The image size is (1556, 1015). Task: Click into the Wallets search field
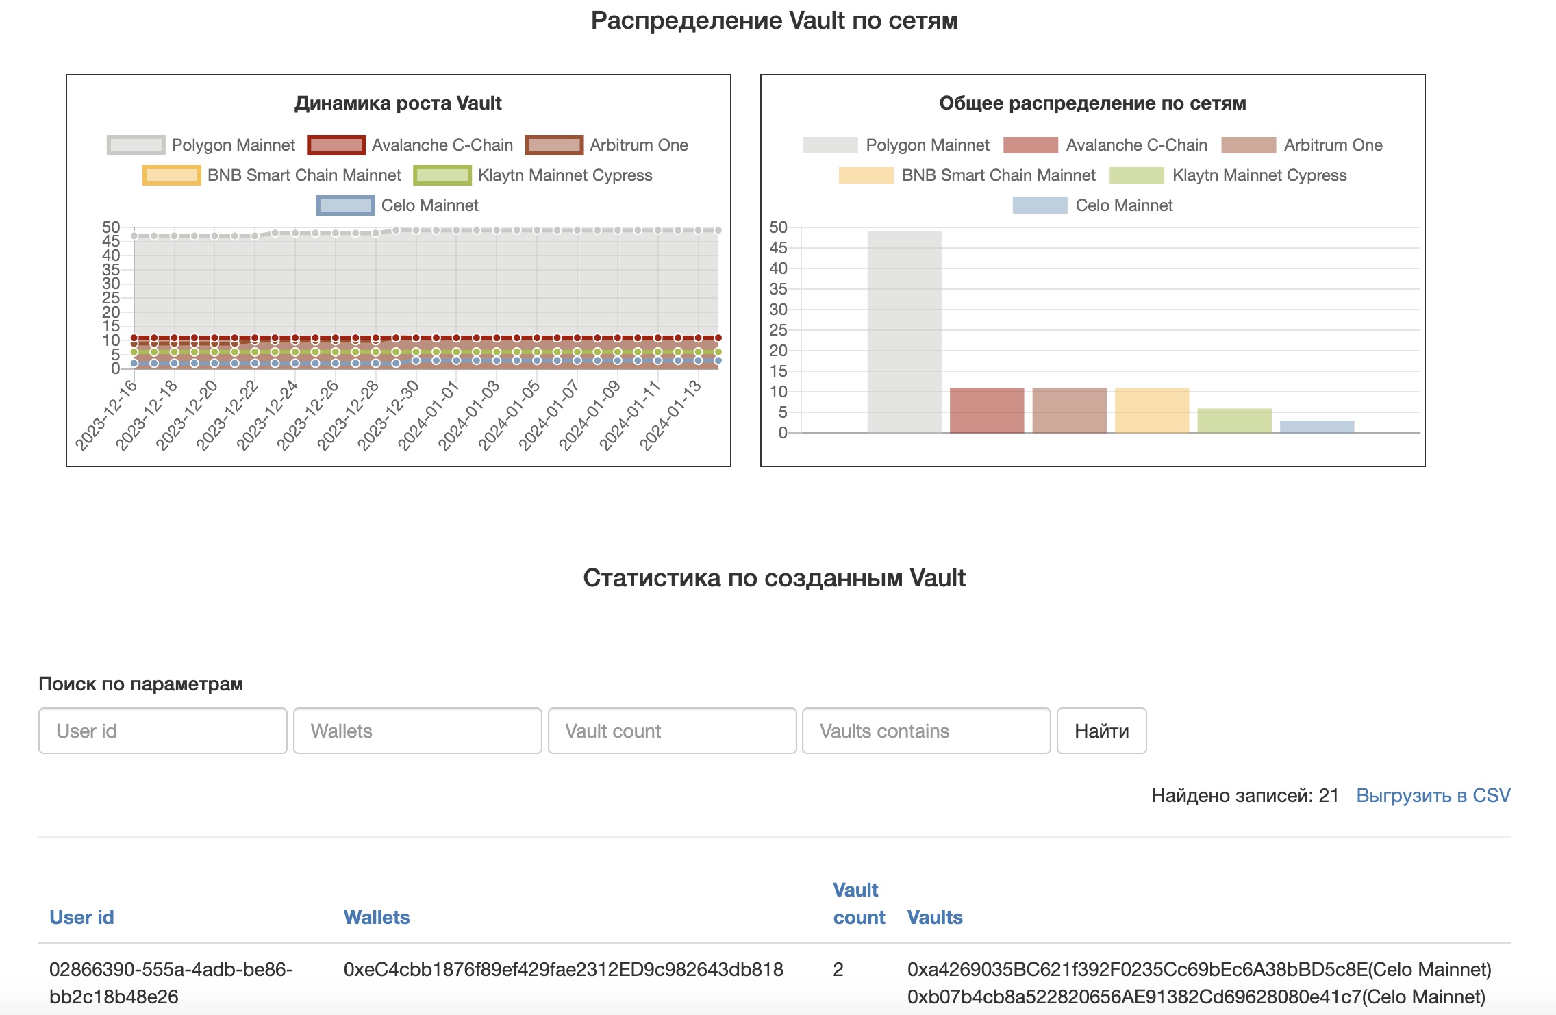pyautogui.click(x=417, y=731)
